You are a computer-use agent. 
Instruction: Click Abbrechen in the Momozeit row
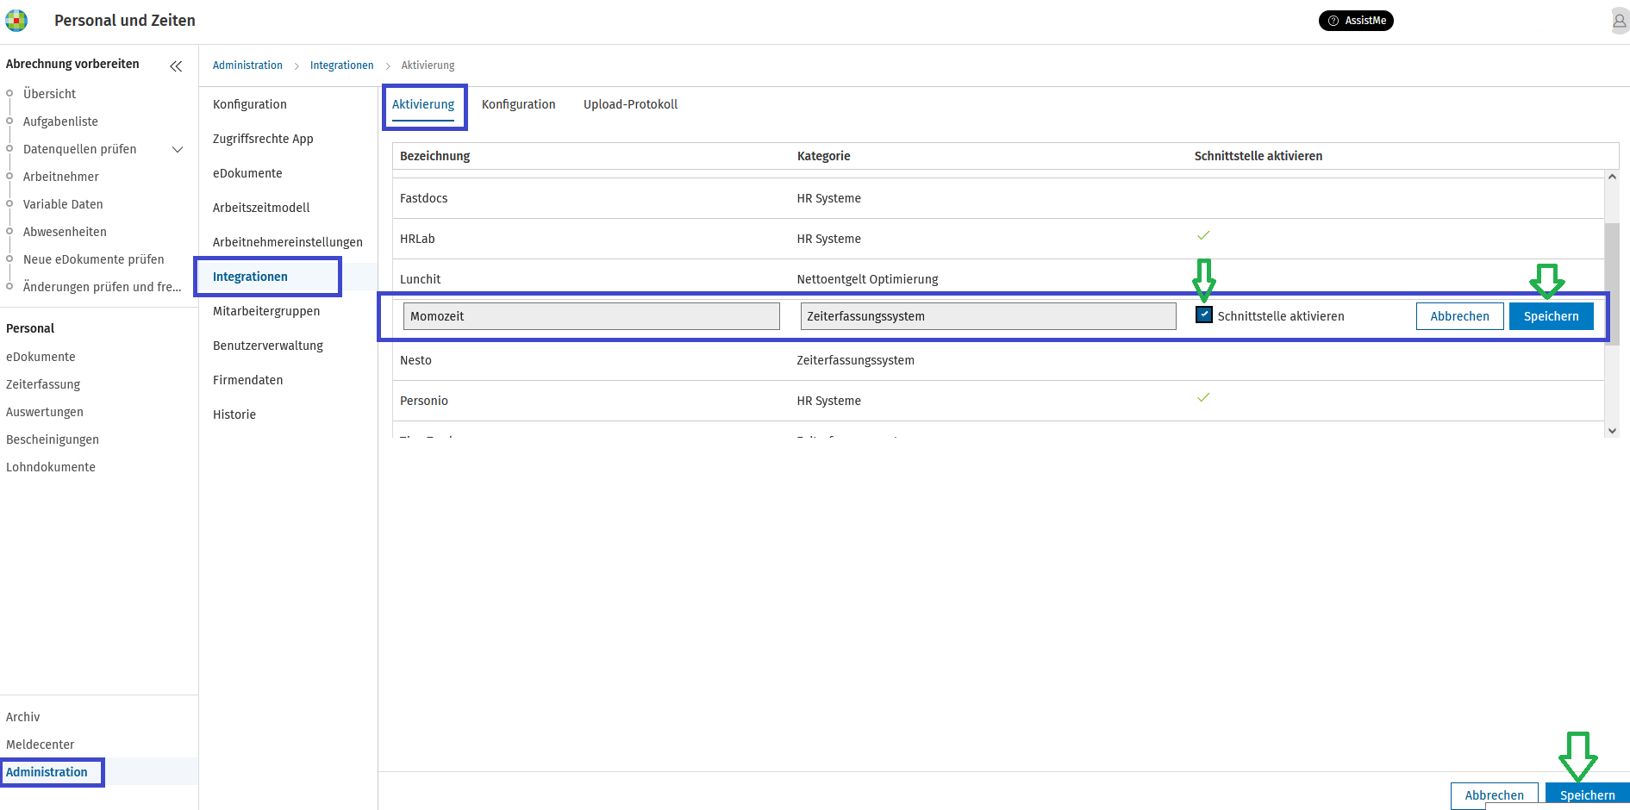1459,316
